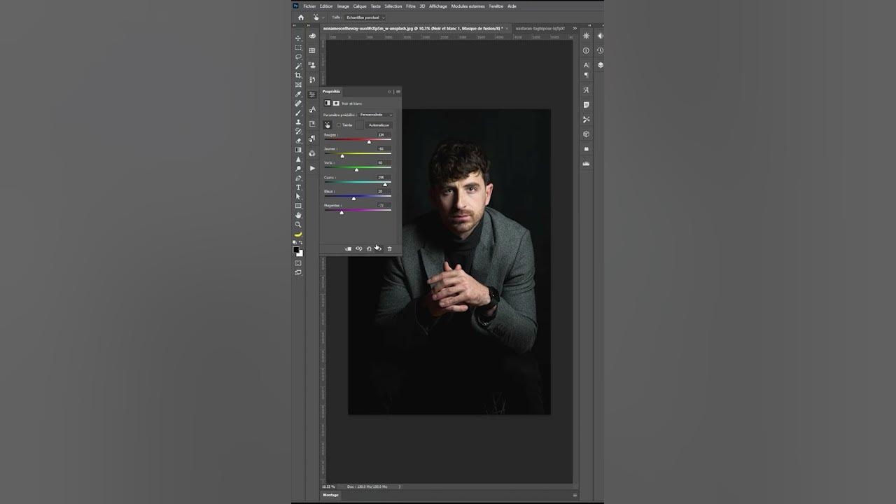Open the Notes panel icon
The height and width of the screenshot is (504, 896).
tap(587, 105)
